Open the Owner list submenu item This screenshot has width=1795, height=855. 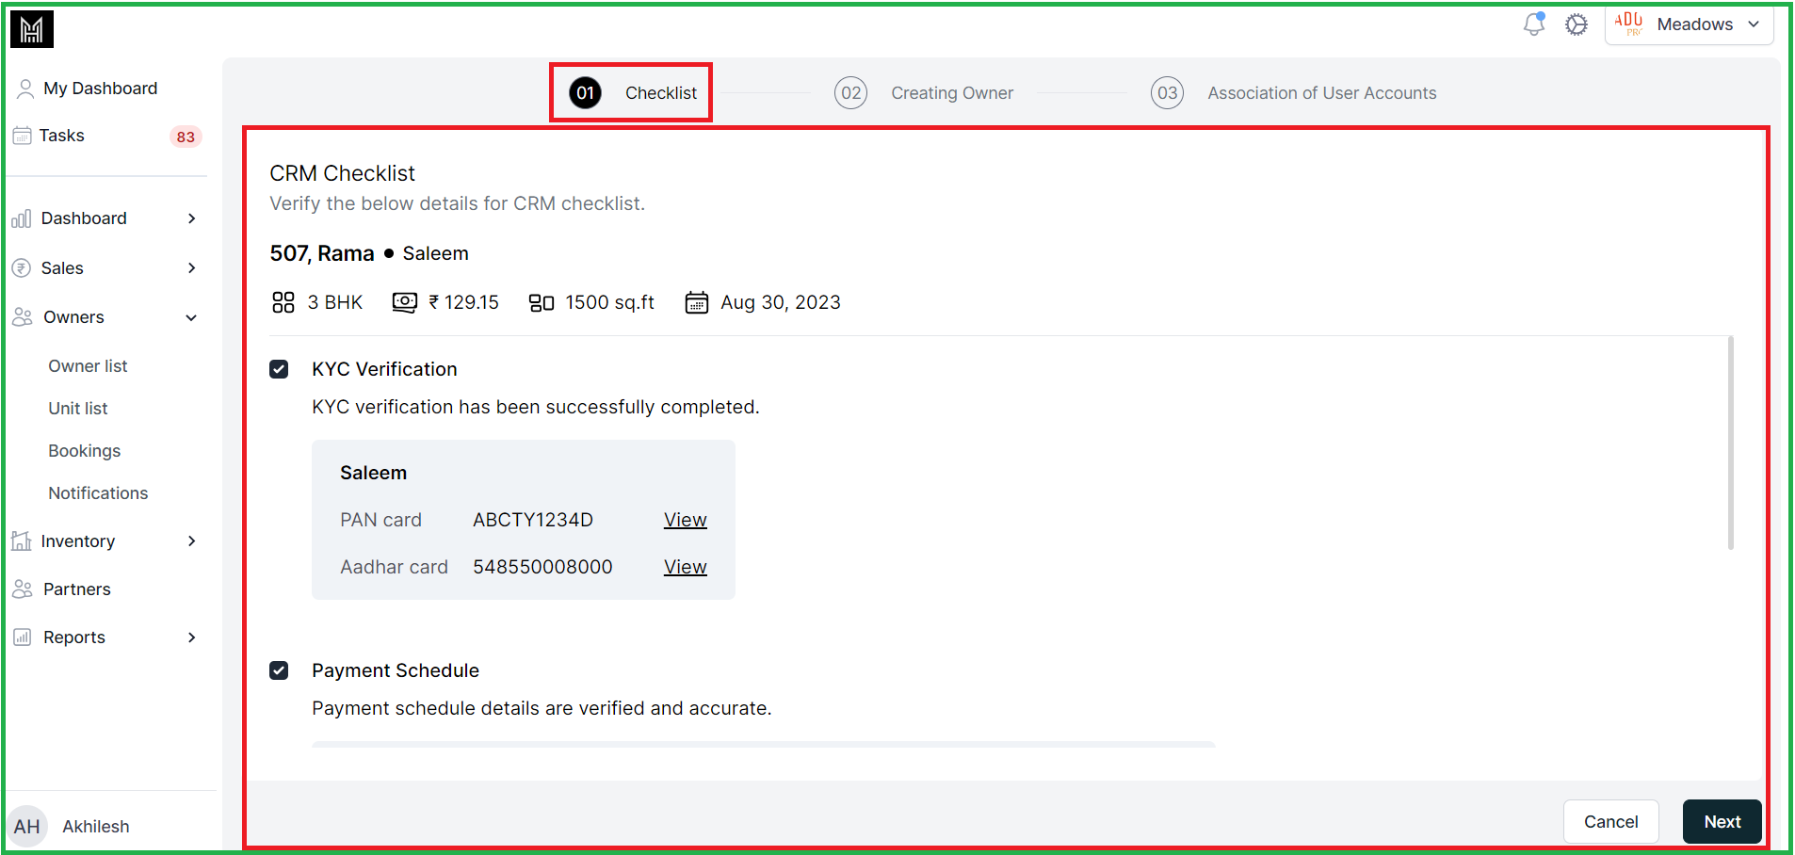click(88, 366)
